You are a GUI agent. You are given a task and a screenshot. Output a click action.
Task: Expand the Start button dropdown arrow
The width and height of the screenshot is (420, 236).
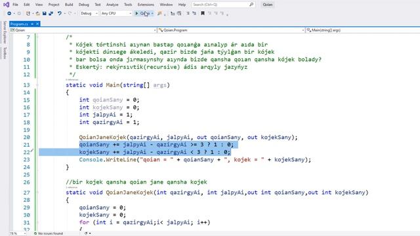tap(152, 13)
